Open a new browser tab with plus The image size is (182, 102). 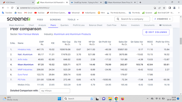point(140,2)
